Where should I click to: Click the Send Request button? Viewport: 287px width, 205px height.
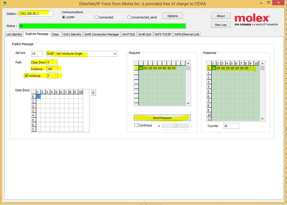coord(162,118)
